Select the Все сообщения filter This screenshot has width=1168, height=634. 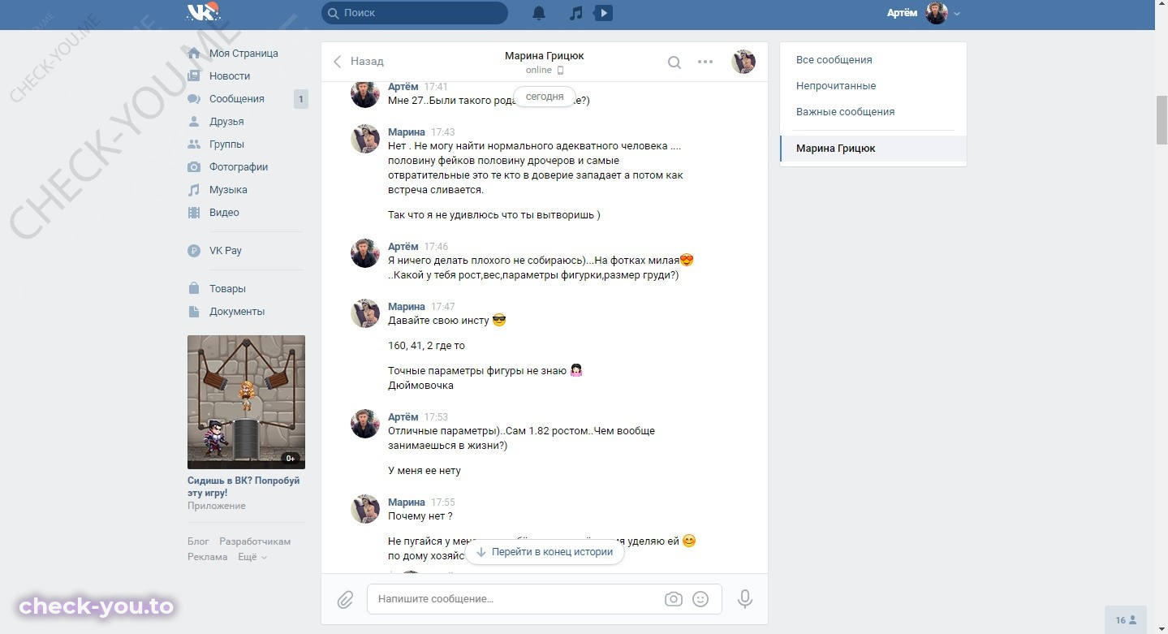tap(834, 60)
